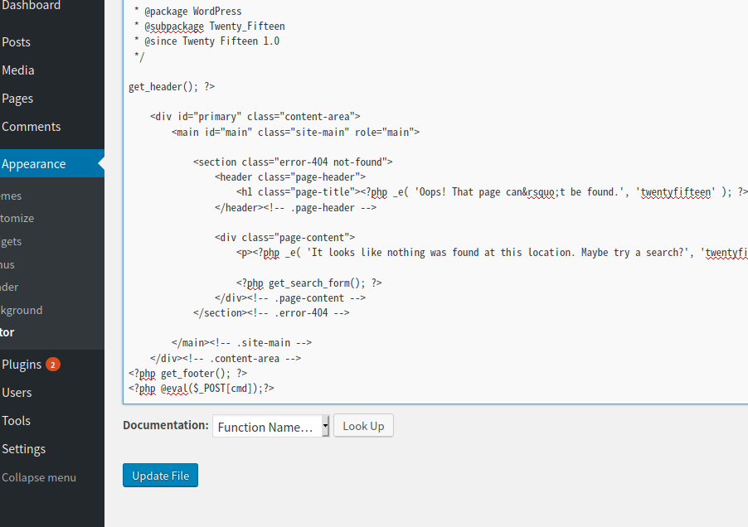Open the Settings menu
This screenshot has height=527, width=748.
(24, 448)
